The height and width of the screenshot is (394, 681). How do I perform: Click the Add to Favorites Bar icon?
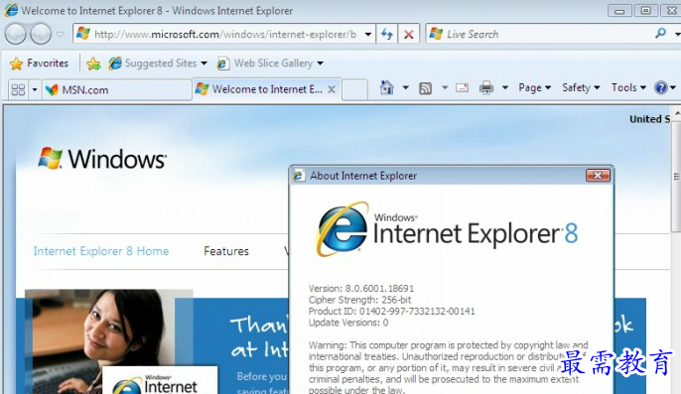point(93,64)
